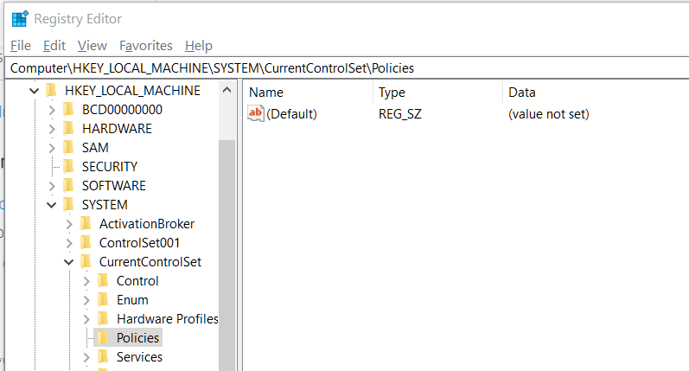This screenshot has height=371, width=689.
Task: Open the Favorites menu
Action: click(x=146, y=46)
